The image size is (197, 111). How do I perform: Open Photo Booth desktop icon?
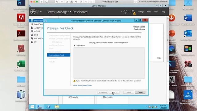(188, 64)
